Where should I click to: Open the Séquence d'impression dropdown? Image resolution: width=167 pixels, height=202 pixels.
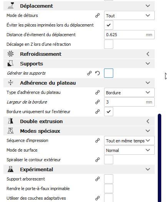(x=129, y=140)
